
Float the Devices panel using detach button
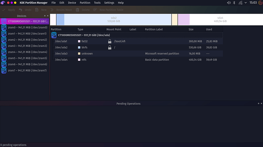(45, 16)
